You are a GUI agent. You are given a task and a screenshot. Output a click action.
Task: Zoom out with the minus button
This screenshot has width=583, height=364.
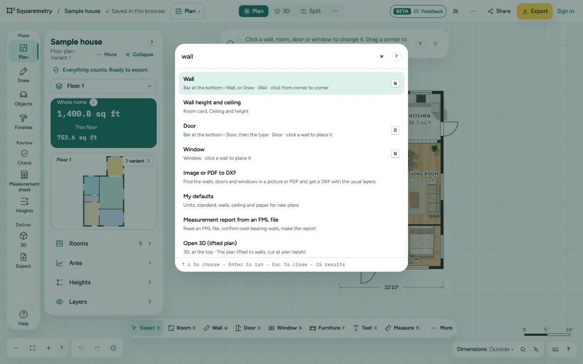pos(16,348)
